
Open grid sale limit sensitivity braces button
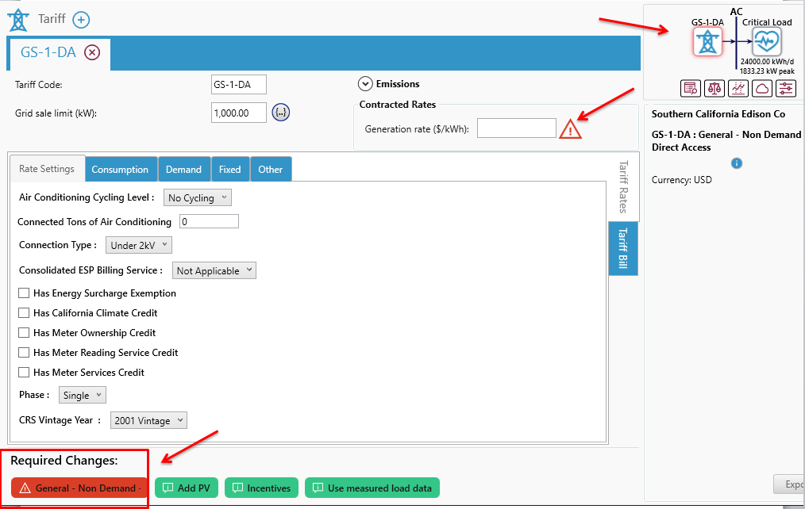(280, 113)
